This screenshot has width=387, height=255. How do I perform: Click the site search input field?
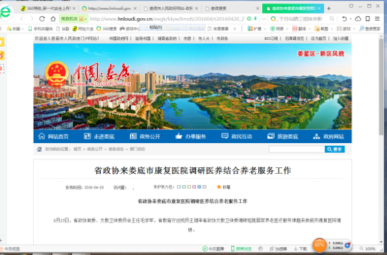[x=297, y=149]
